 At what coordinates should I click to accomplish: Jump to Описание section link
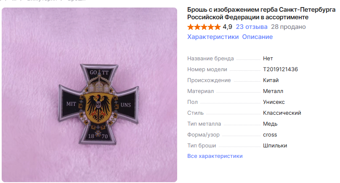258,37
